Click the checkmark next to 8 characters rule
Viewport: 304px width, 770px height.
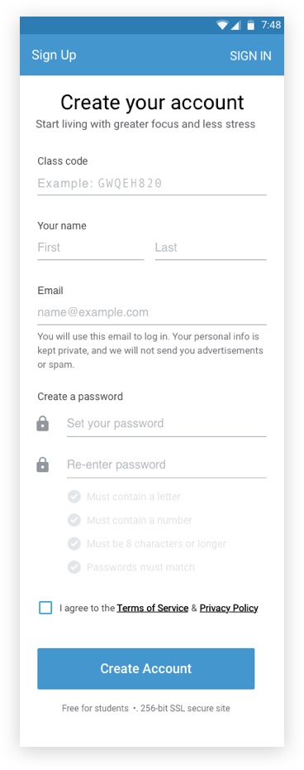pos(74,544)
